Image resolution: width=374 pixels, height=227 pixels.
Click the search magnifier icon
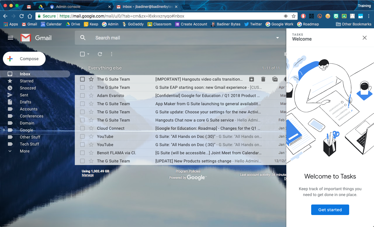83,38
